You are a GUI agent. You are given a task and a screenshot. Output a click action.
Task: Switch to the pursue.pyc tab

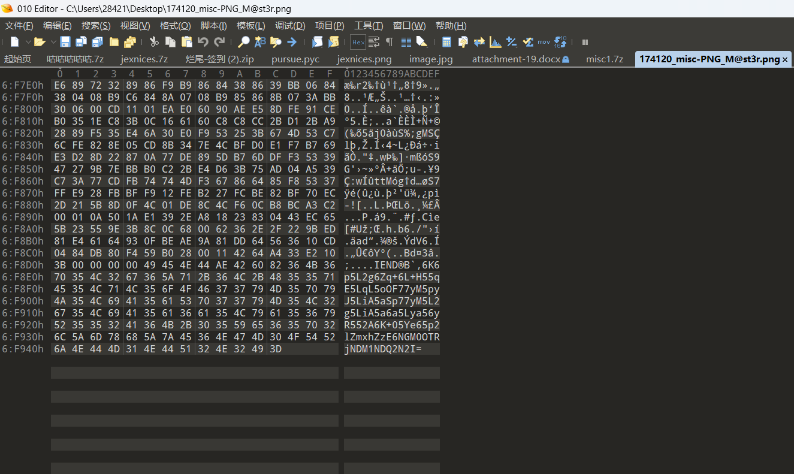coord(295,59)
